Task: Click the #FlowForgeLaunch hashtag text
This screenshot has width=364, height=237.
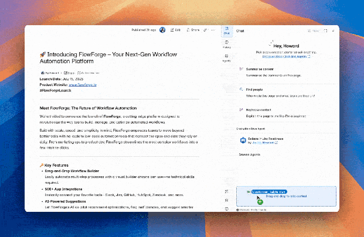Action: click(x=55, y=91)
